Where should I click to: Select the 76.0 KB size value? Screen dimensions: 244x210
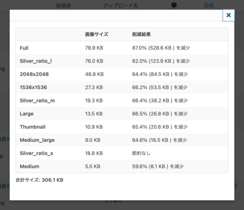[94, 61]
